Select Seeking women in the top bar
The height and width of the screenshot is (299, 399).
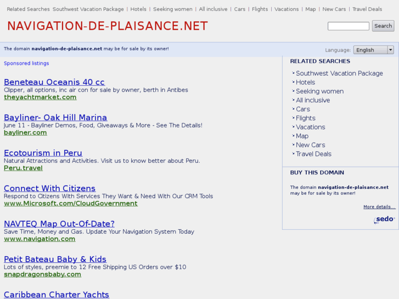[x=172, y=9]
